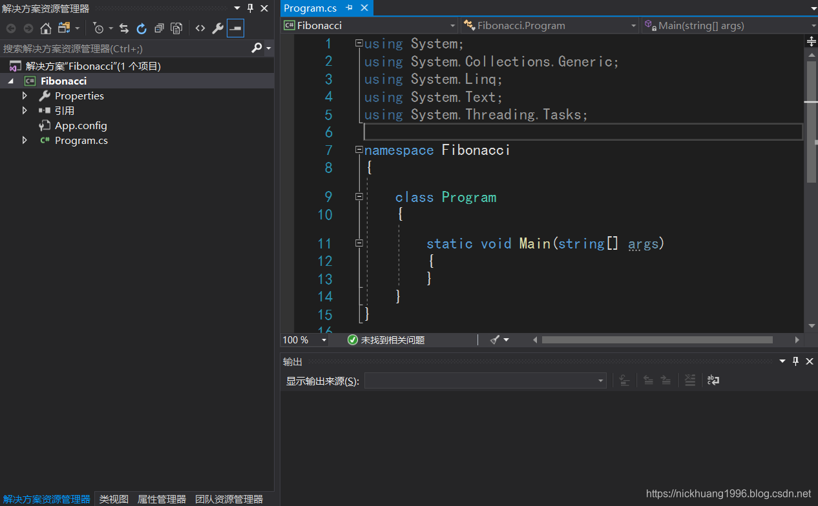Toggle preview selected items button

tap(235, 28)
